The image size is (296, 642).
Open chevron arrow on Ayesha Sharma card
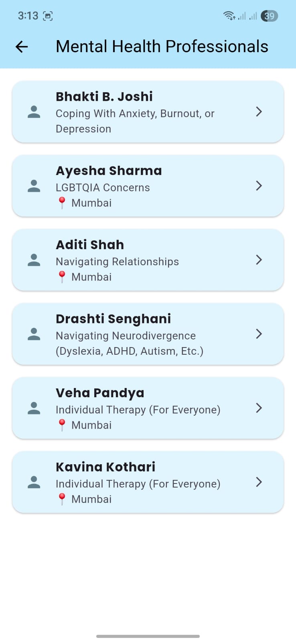click(x=259, y=186)
